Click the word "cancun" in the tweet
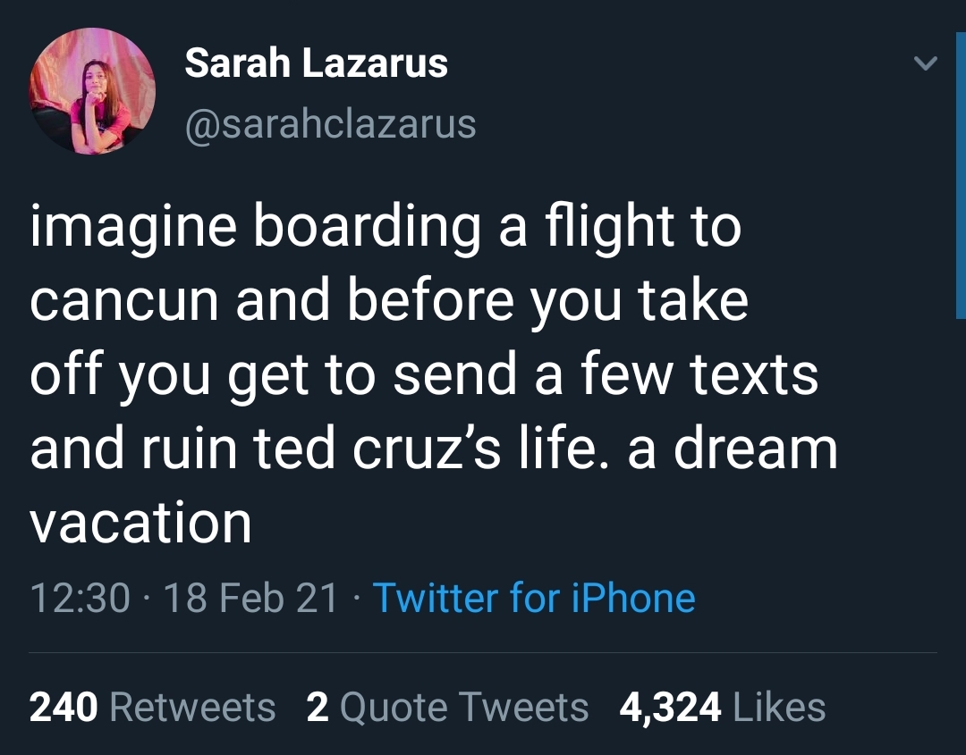Viewport: 966px width, 755px height. coord(125,301)
